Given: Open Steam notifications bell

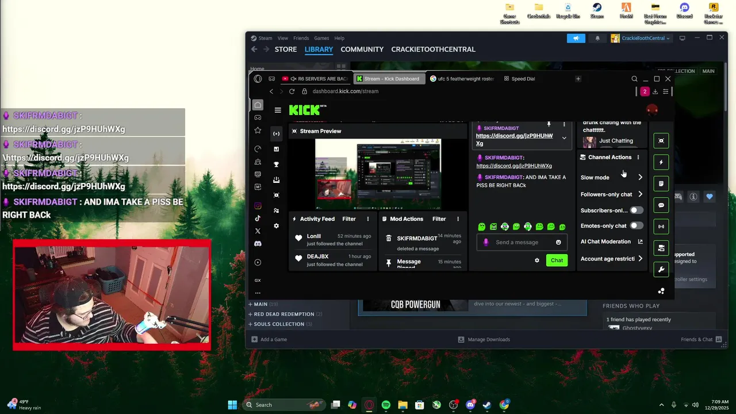Looking at the screenshot, I should [597, 39].
